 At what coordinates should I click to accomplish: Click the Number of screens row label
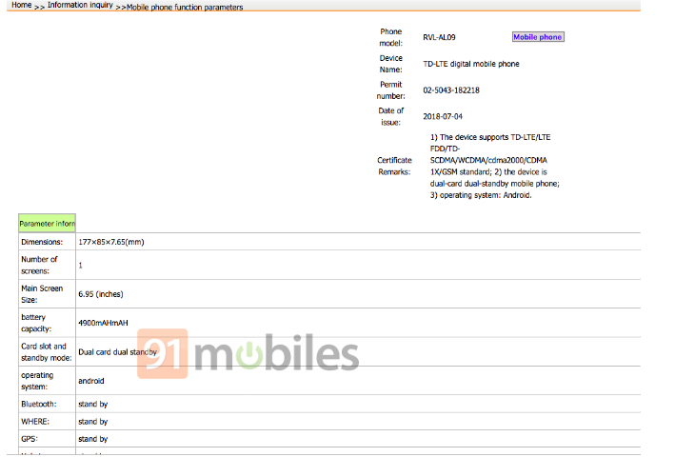[40, 265]
